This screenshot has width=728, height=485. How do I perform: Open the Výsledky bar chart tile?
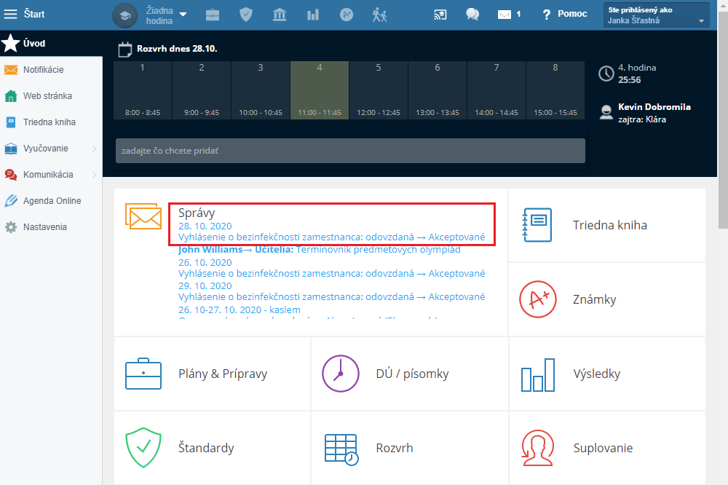[607, 374]
